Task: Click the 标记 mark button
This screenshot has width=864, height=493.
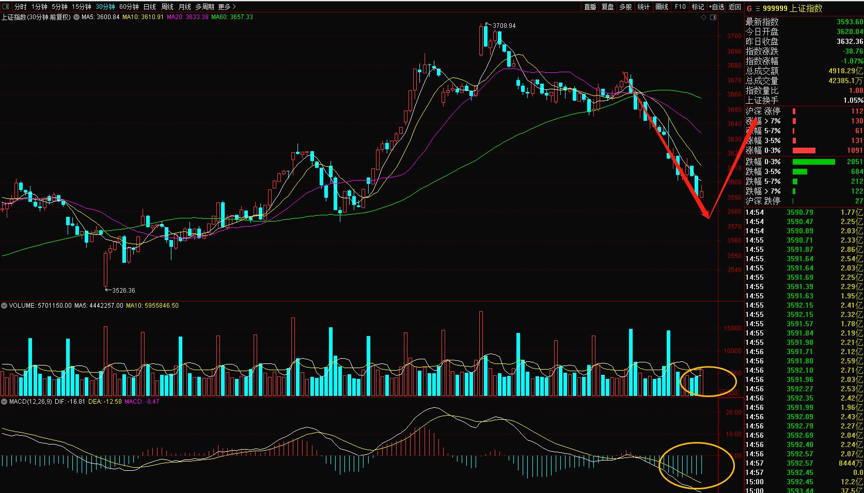Action: tap(698, 7)
